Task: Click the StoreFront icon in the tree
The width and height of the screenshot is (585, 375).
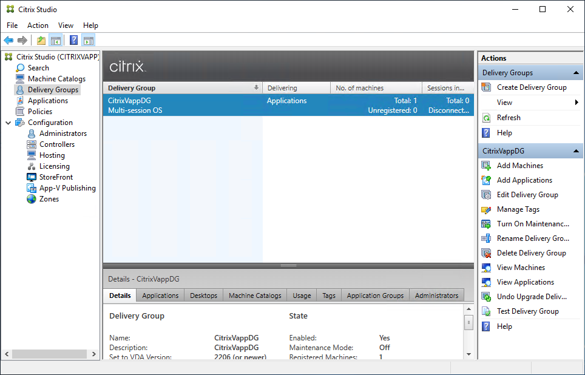Action: (32, 177)
